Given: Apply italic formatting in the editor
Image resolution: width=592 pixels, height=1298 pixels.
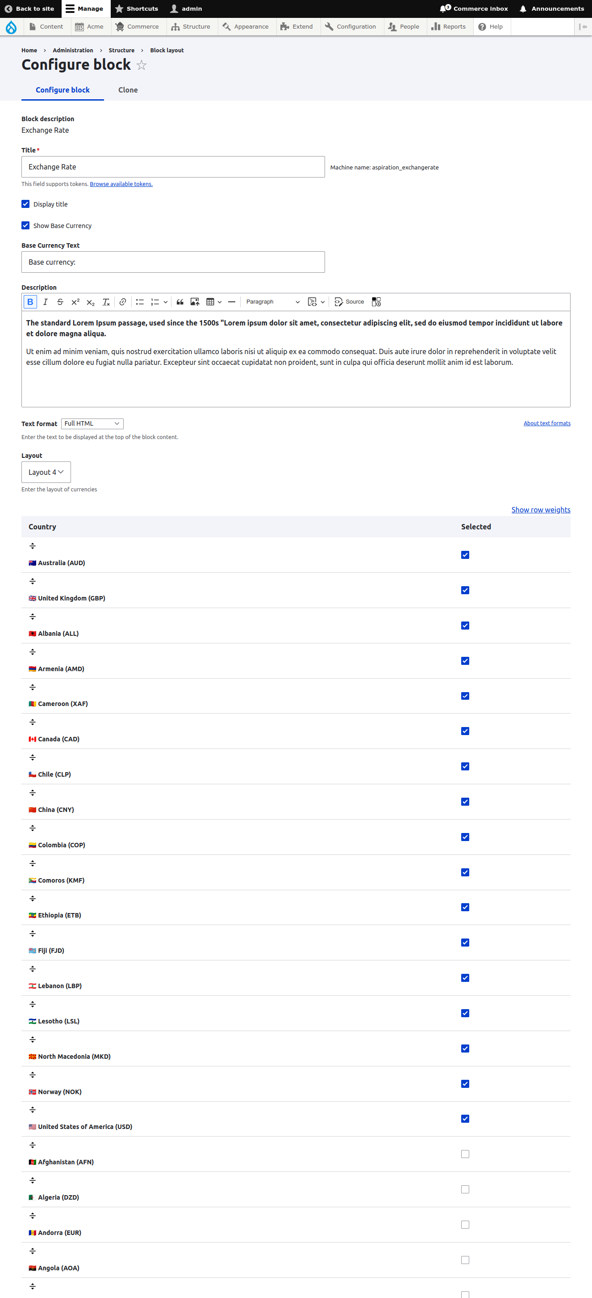Looking at the screenshot, I should pos(45,302).
